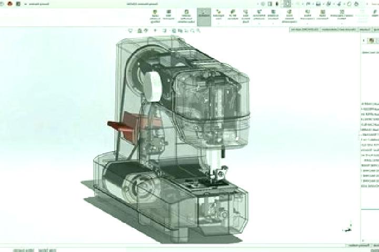Select the widest CommandManager tab below ribbon
Viewport: 379px width, 252px height.
pos(340,29)
